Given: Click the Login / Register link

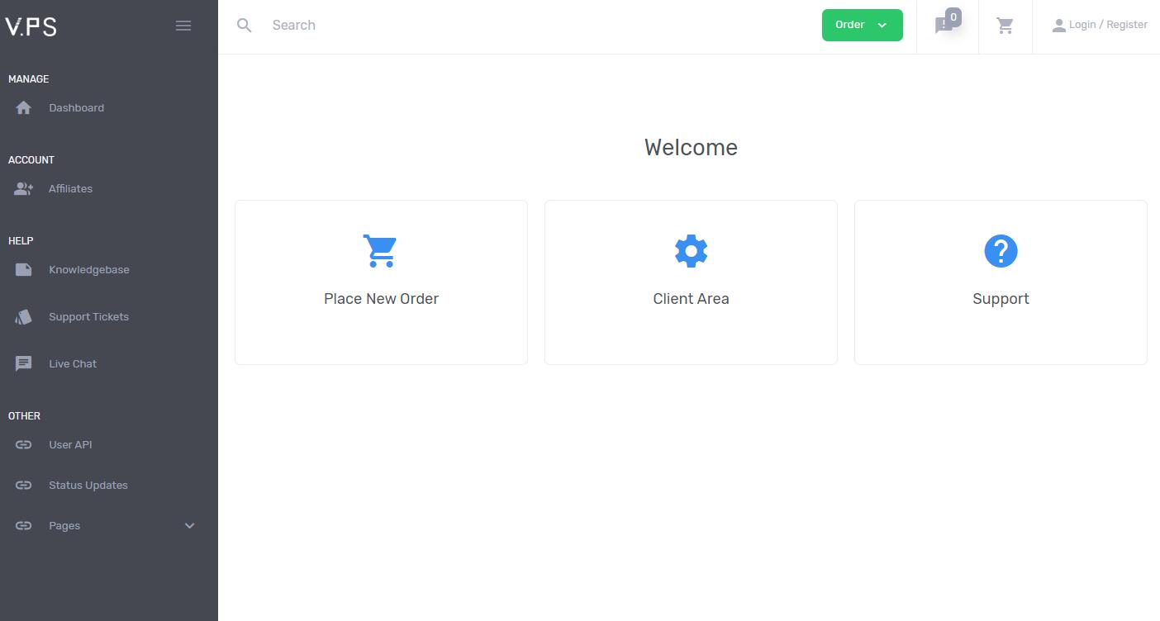Looking at the screenshot, I should (x=1108, y=25).
